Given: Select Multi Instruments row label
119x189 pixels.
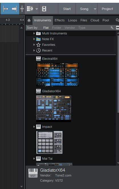Looking at the screenshot, I should click(x=54, y=33).
